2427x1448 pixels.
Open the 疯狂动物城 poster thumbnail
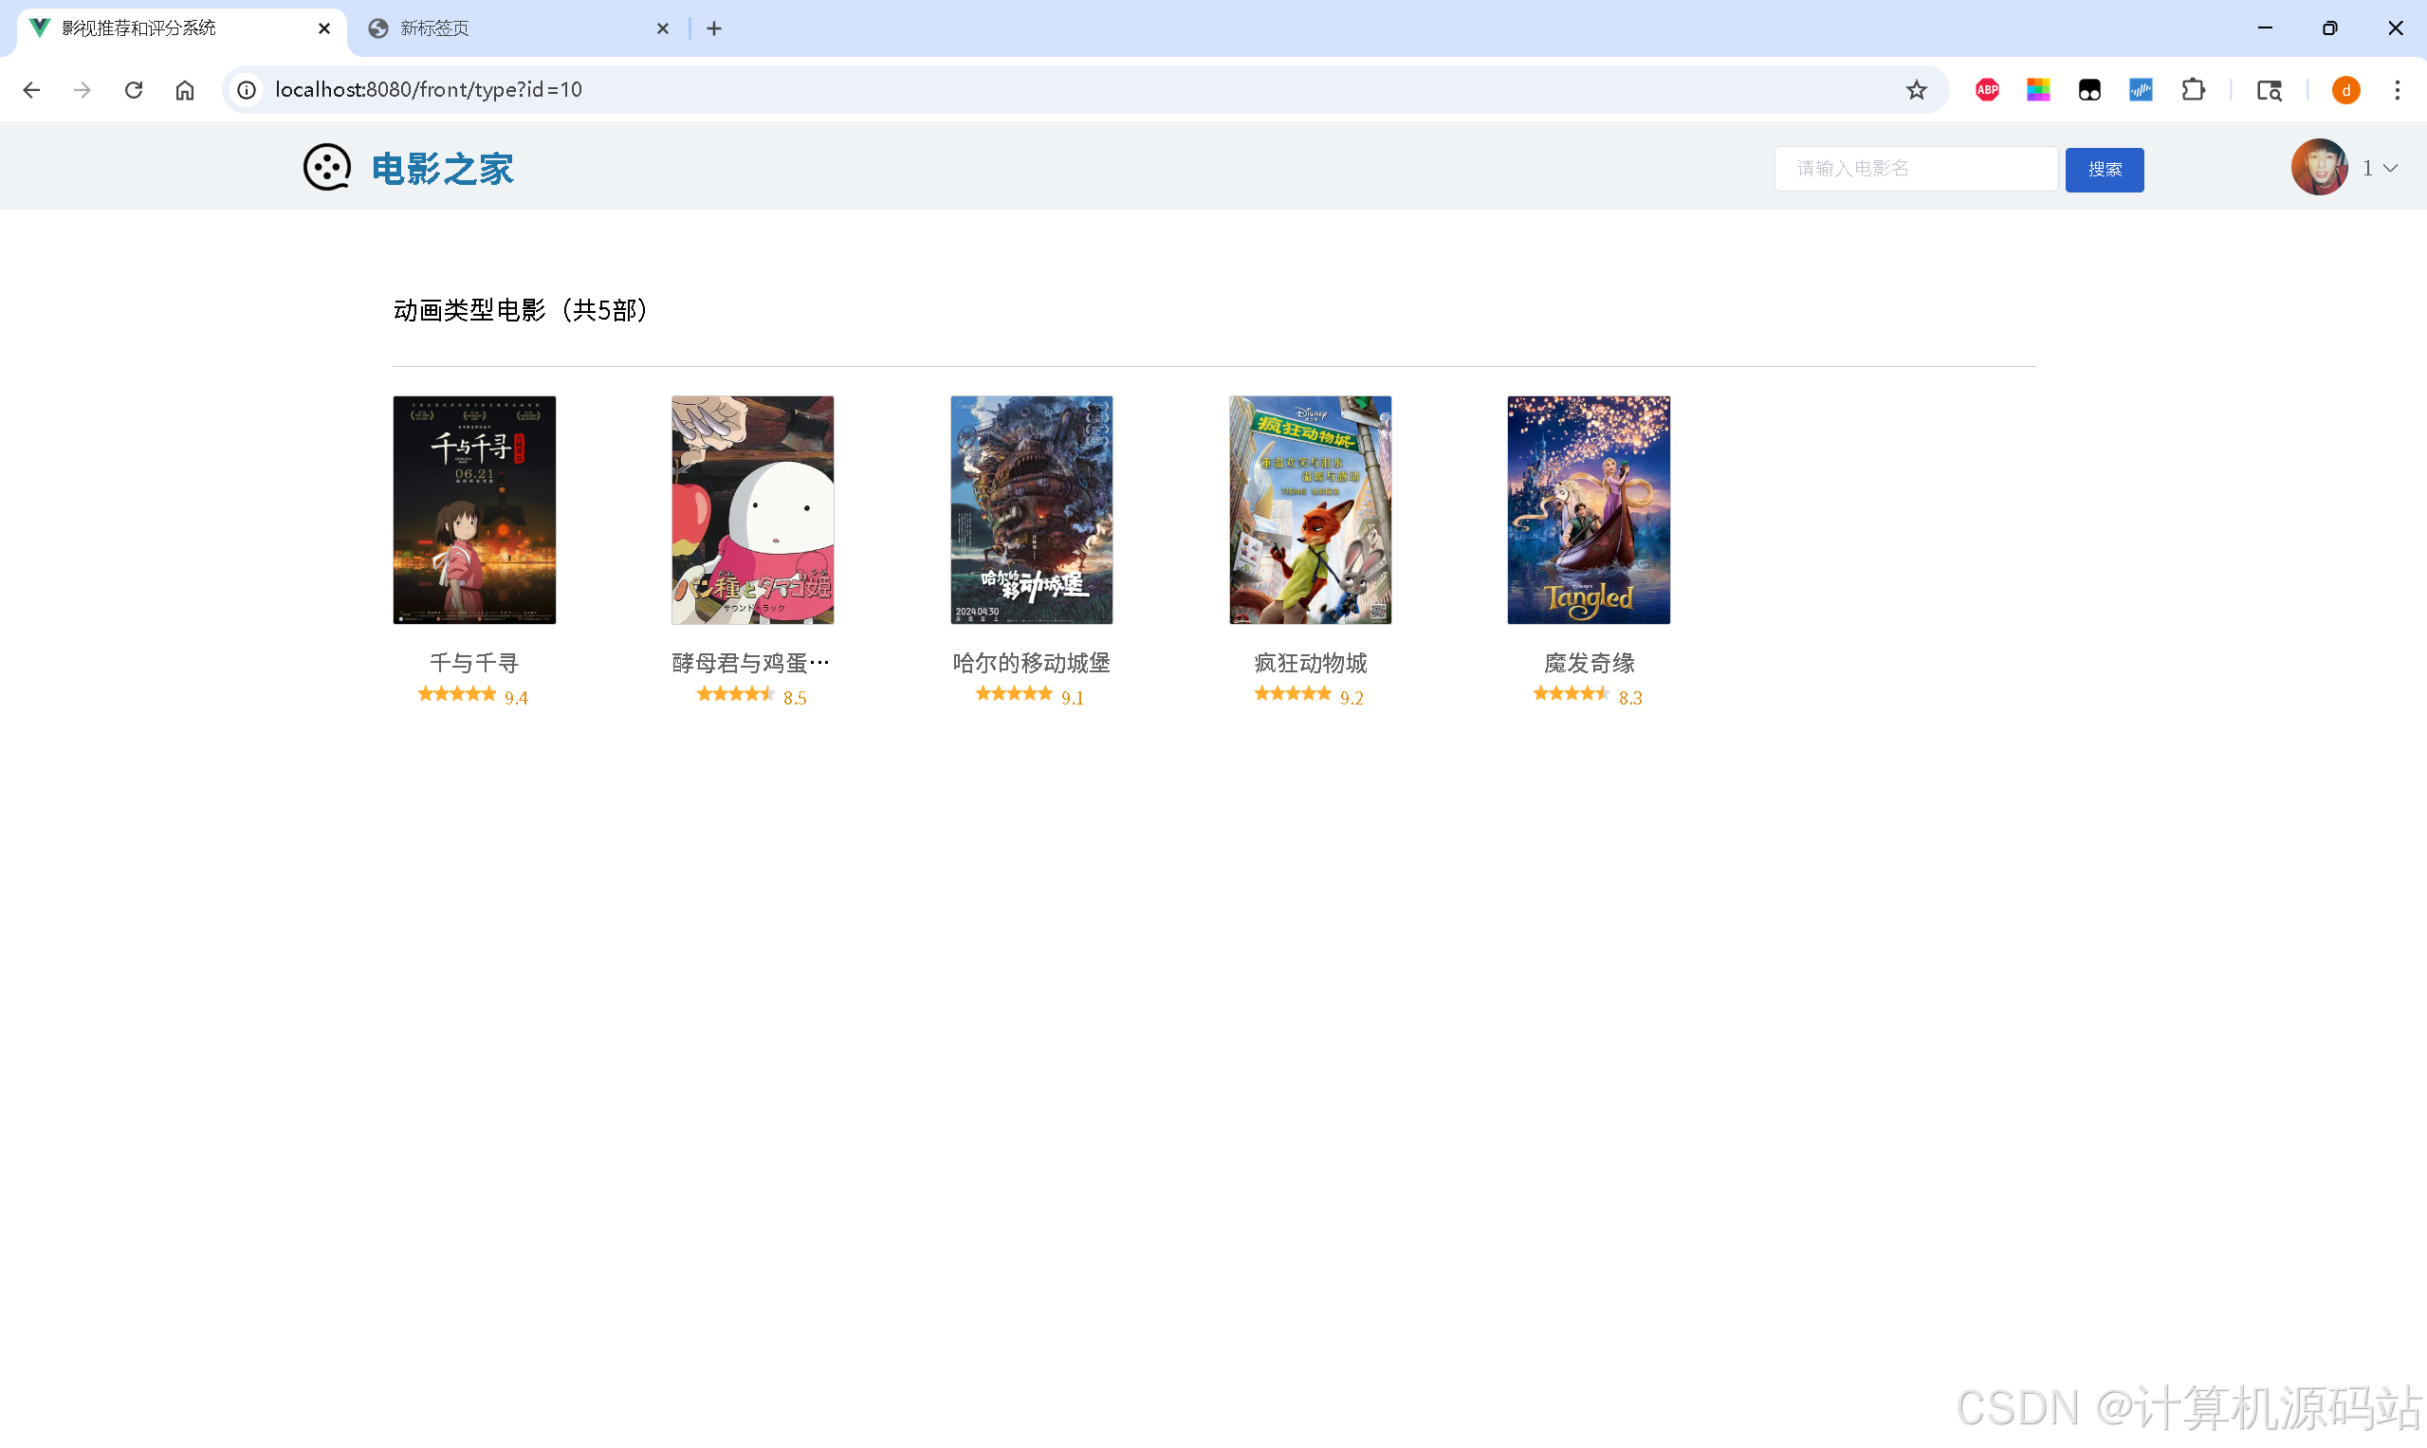[x=1310, y=509]
